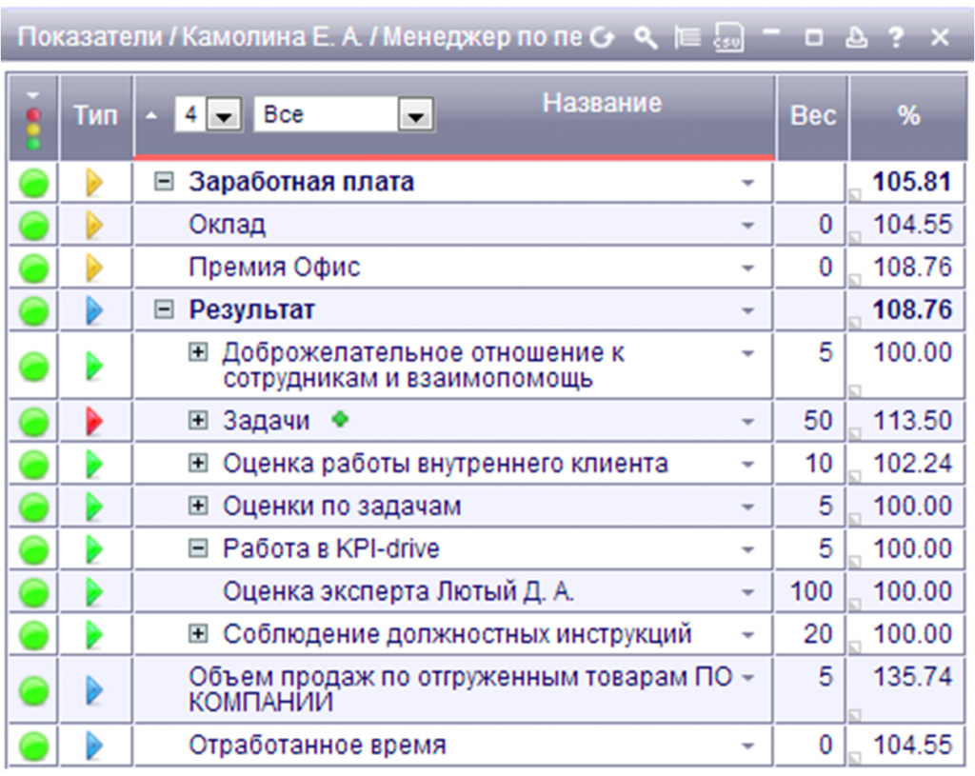This screenshot has height=776, width=975.
Task: Open help with the question mark icon
Action: point(895,38)
